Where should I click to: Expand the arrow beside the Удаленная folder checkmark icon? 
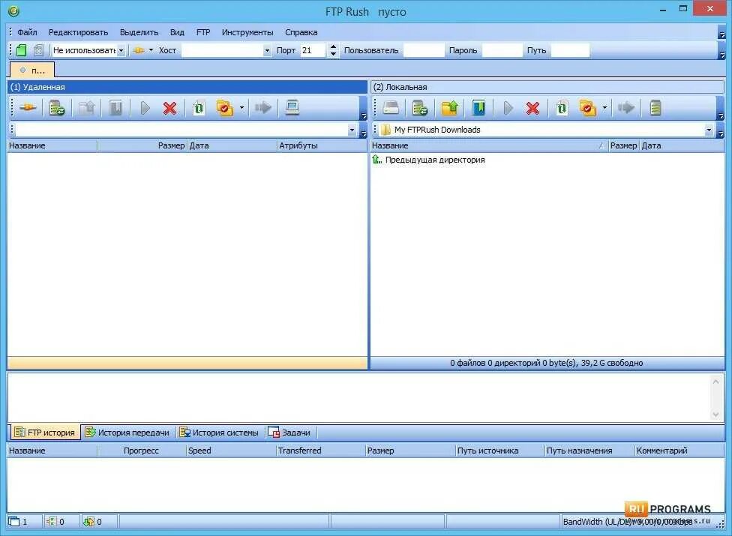(x=241, y=108)
